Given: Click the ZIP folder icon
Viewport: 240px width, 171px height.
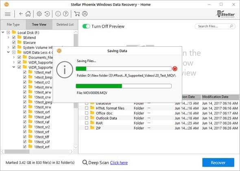Looking at the screenshot, I should (92, 128).
